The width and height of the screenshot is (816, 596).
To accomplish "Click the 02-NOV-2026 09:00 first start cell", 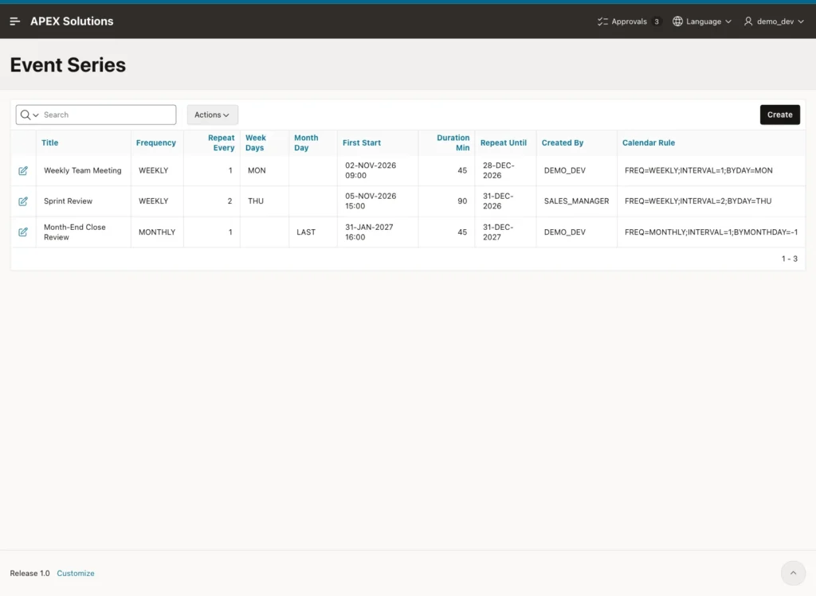I will coord(378,170).
